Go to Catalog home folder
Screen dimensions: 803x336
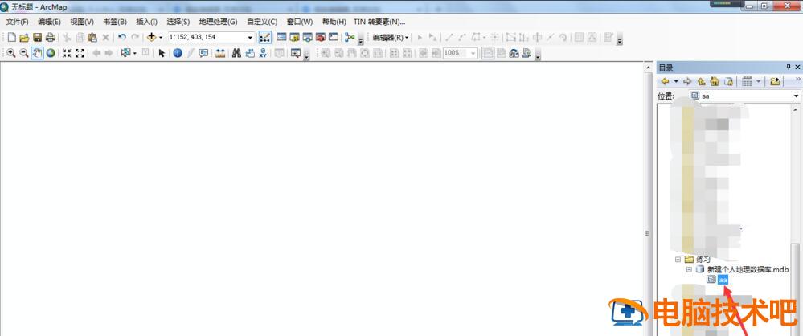pos(715,81)
